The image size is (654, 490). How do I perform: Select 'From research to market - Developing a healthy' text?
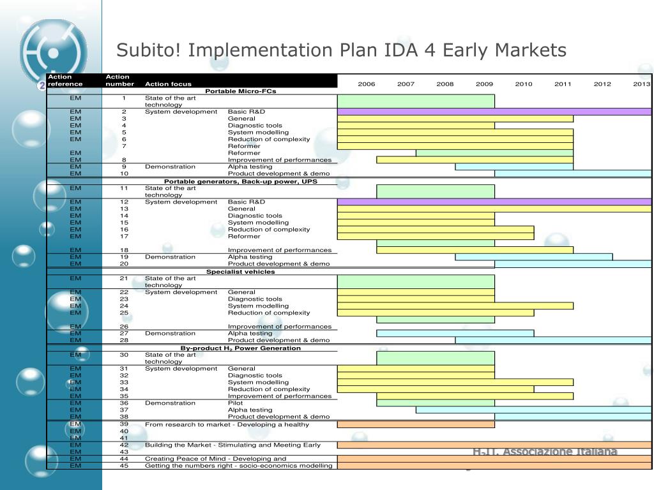coord(227,424)
